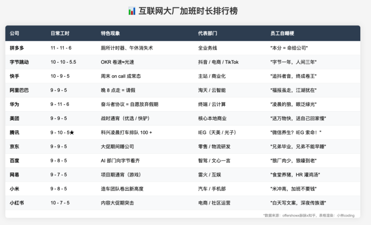Click the cell "周末 on call 成常态"
This screenshot has height=225, width=371.
[121, 76]
